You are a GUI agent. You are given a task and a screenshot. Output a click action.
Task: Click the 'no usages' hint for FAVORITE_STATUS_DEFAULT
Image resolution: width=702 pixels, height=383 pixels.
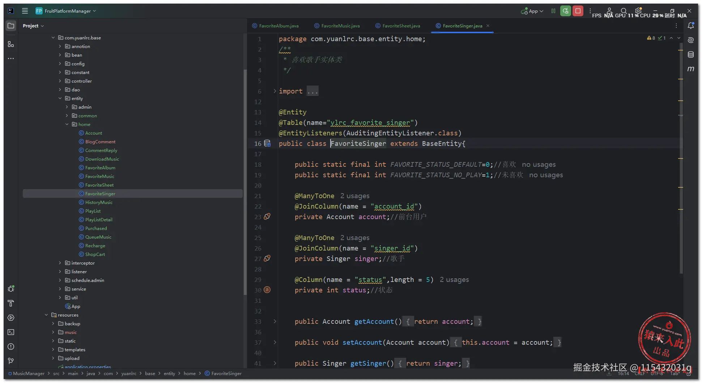539,165
